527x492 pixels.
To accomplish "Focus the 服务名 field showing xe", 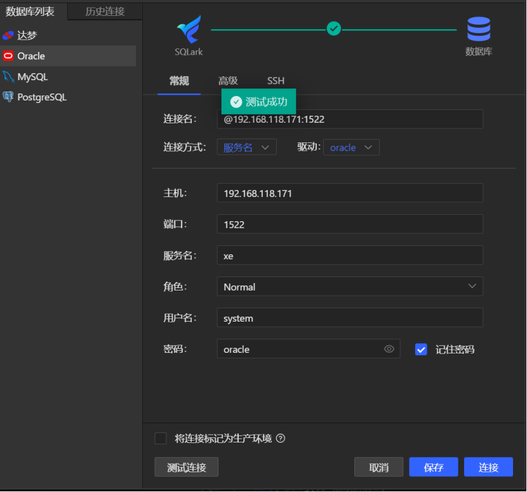I will pos(350,255).
